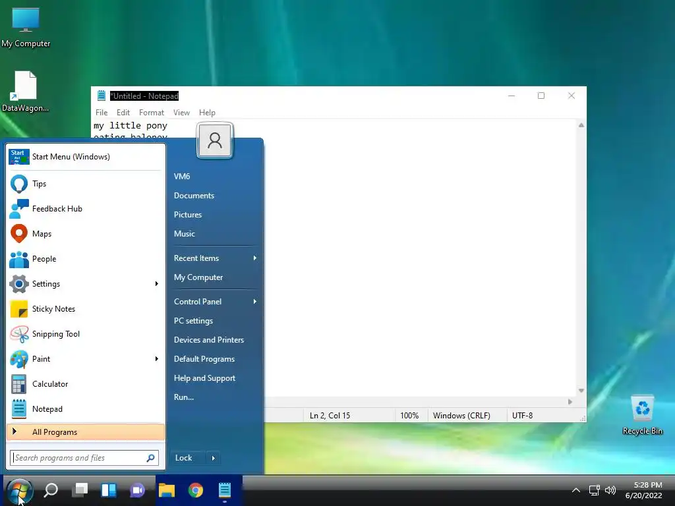The height and width of the screenshot is (506, 675).
Task: Select DataWagon desktop shortcut
Action: pyautogui.click(x=25, y=92)
